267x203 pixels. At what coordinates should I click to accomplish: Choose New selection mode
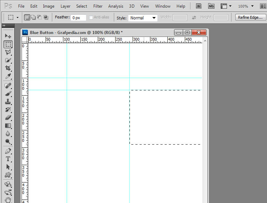click(x=27, y=17)
